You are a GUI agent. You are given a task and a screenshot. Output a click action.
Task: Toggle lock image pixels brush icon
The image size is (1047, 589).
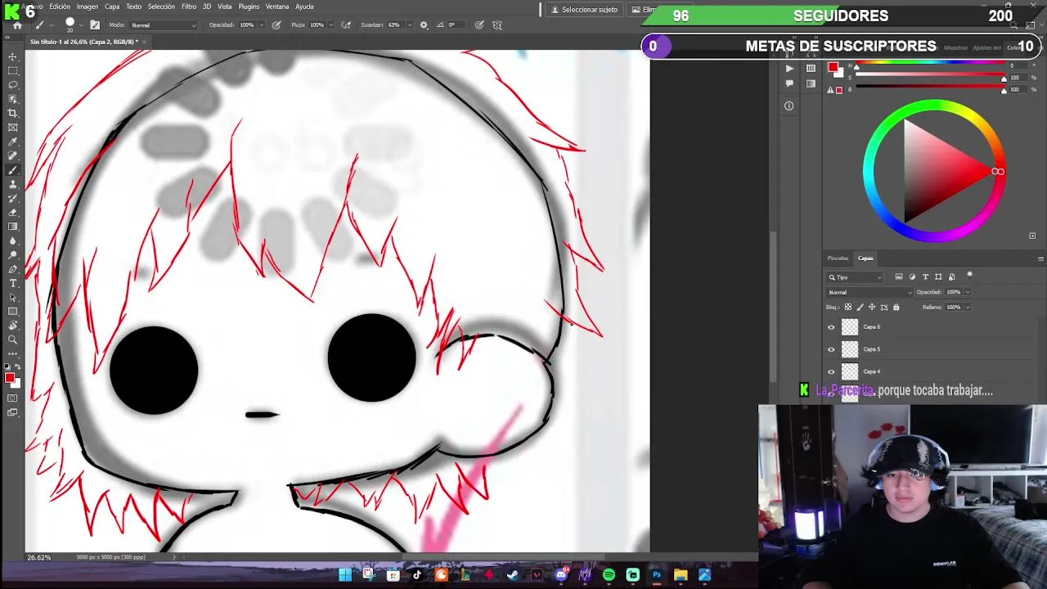[x=860, y=308]
